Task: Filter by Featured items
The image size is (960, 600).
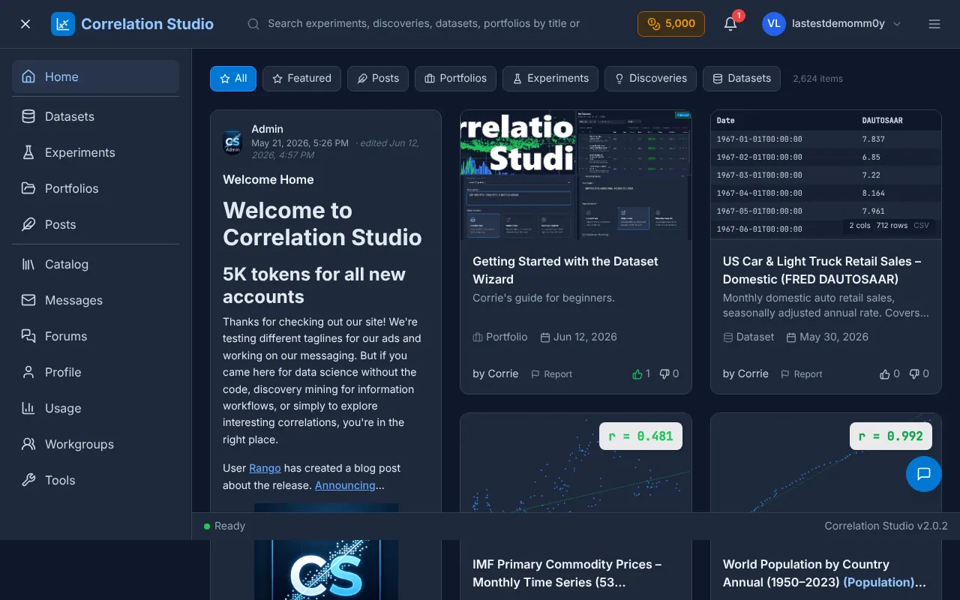Action: point(301,79)
